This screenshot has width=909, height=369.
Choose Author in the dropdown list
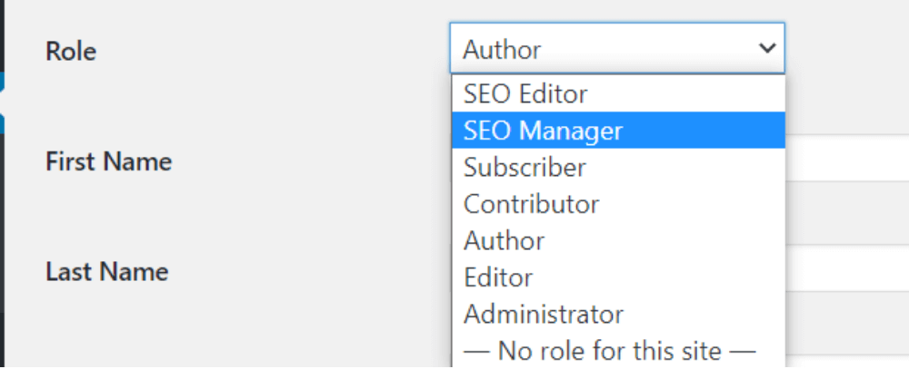(x=618, y=240)
